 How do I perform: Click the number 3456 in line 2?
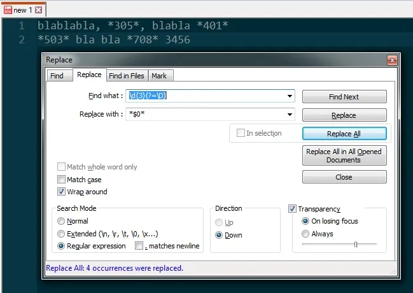(x=178, y=40)
